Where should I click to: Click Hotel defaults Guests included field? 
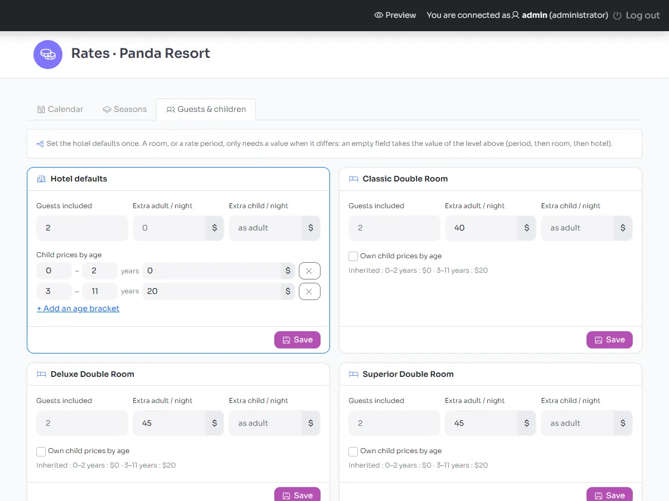pyautogui.click(x=83, y=228)
